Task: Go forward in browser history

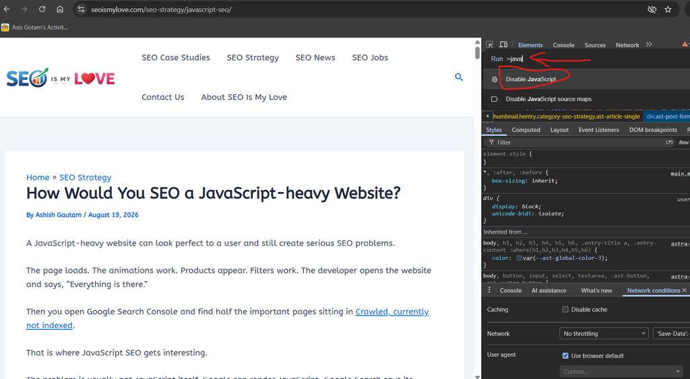Action: coord(24,9)
